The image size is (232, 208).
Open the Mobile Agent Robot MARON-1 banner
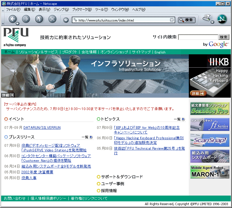[210, 172]
